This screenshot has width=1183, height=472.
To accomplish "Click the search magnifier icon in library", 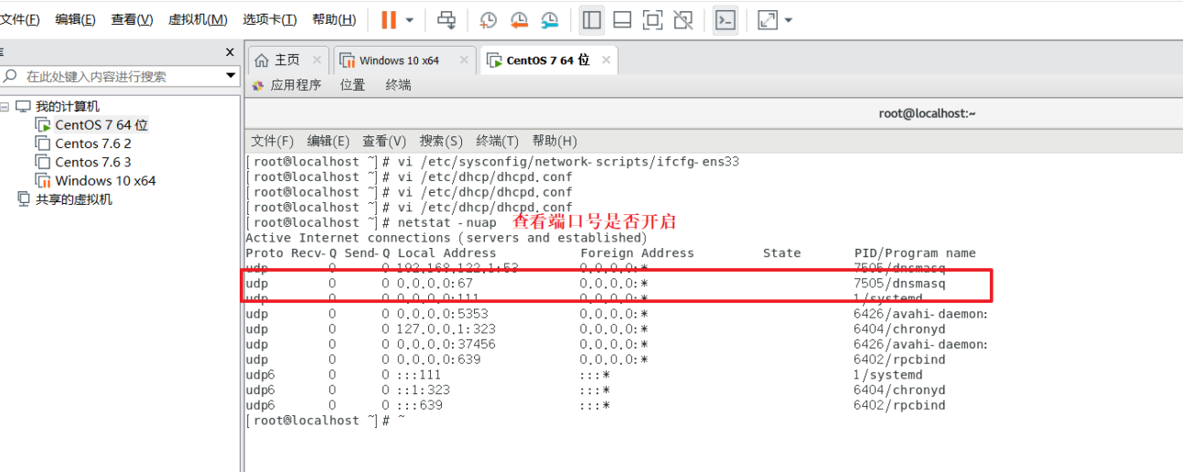I will click(11, 77).
